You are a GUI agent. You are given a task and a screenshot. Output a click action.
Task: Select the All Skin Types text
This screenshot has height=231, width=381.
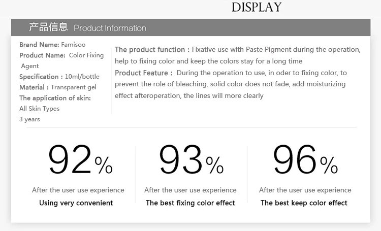pyautogui.click(x=39, y=109)
